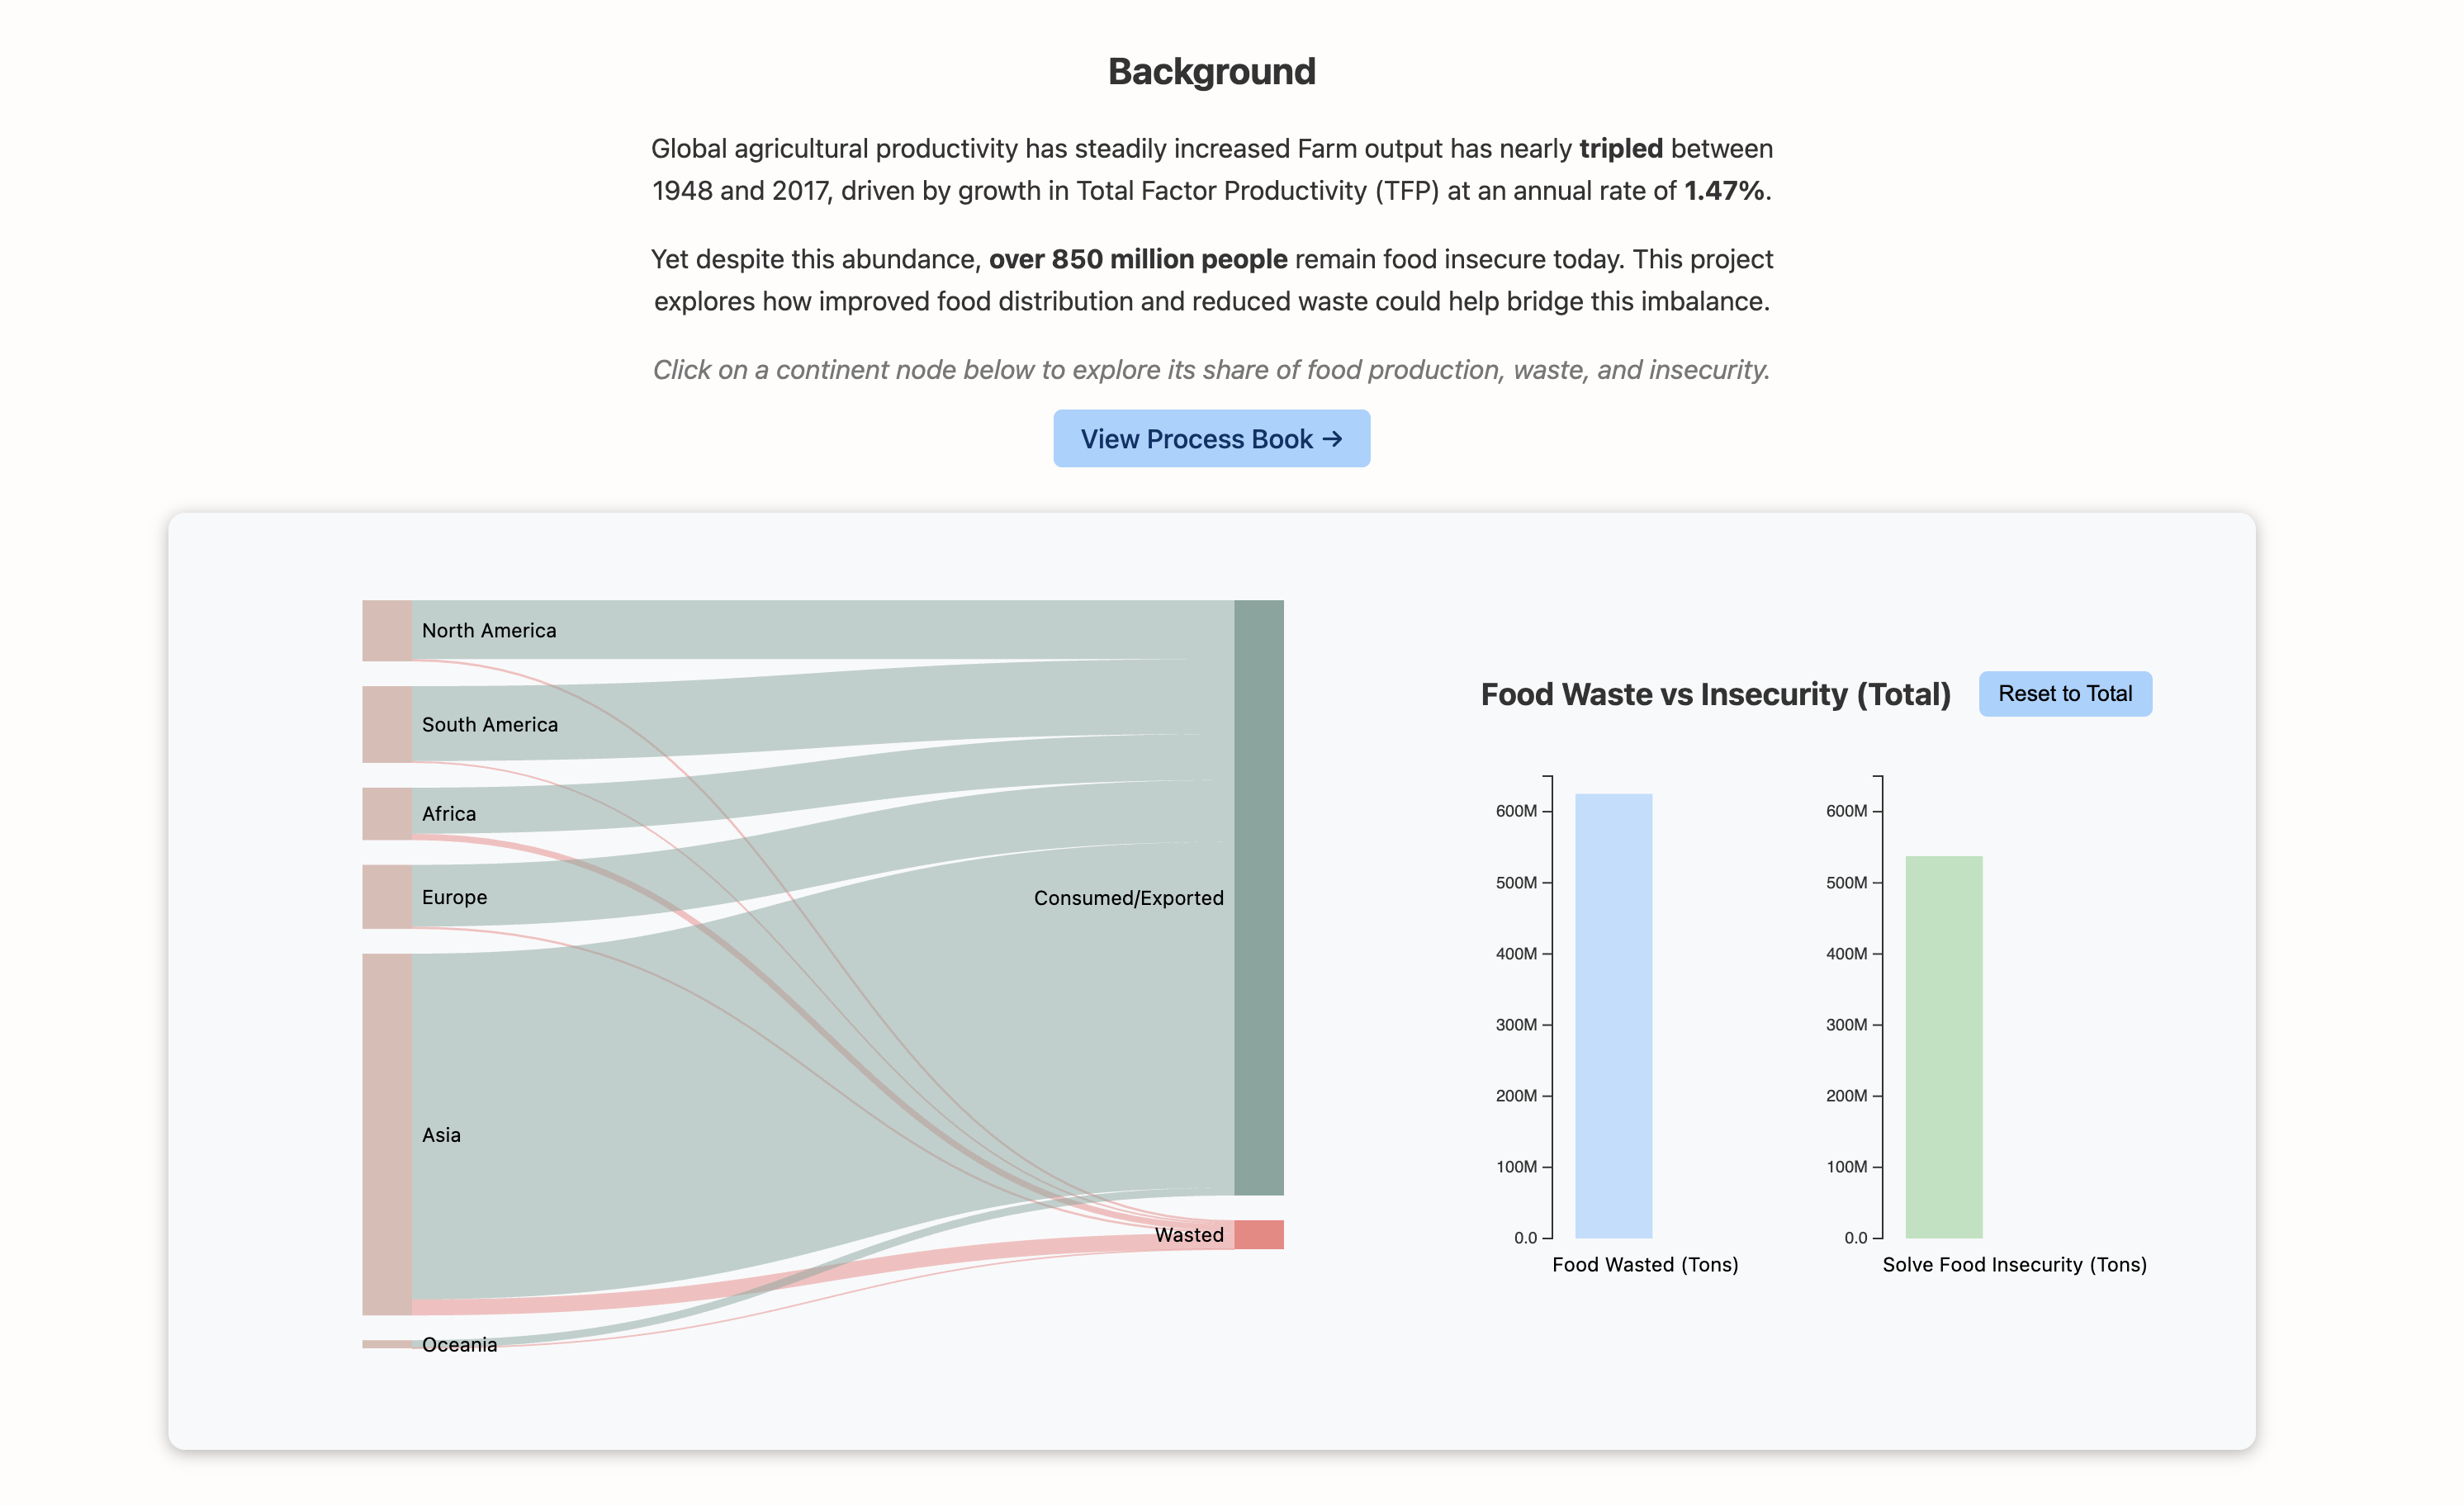2464x1506 pixels.
Task: Click the North America text label
Action: [489, 630]
